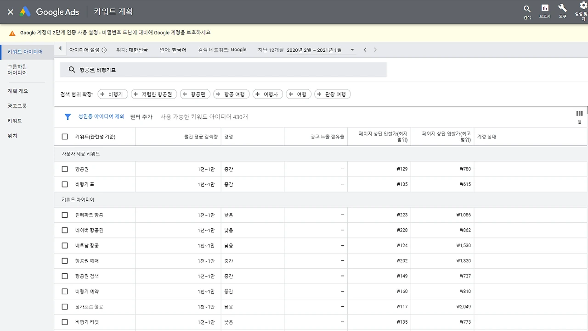
Task: Click the info icon beside 아이디어 설정
Action: [104, 50]
